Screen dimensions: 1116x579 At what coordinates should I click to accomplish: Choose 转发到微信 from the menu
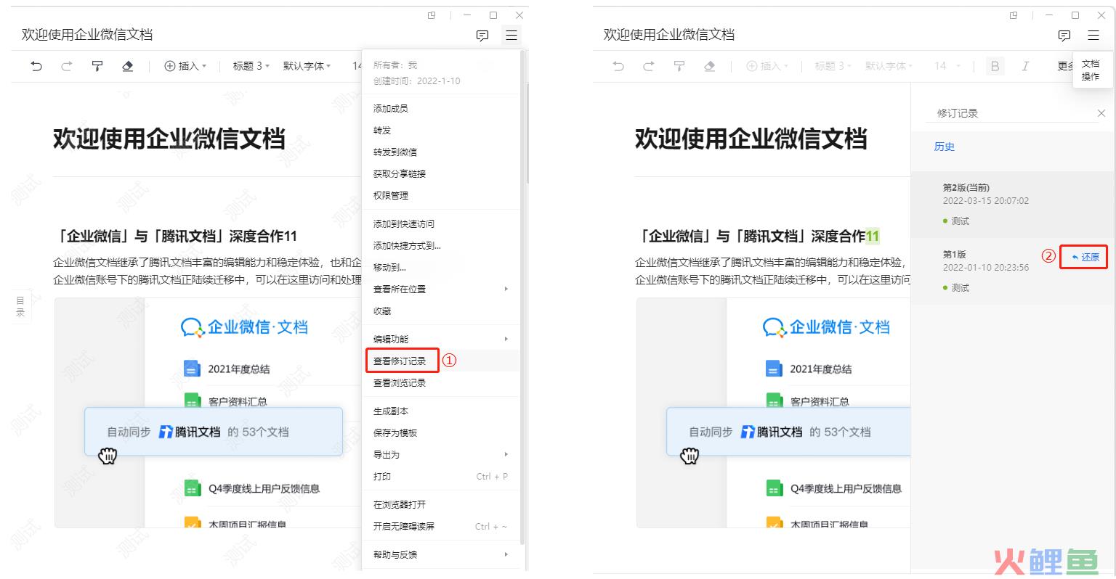tap(440, 152)
